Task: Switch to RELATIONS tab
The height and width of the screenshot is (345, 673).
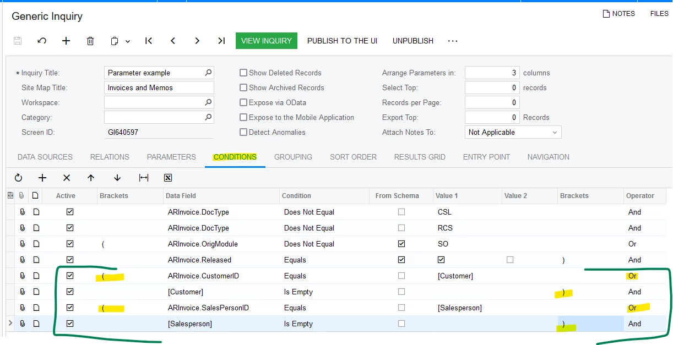Action: 110,157
